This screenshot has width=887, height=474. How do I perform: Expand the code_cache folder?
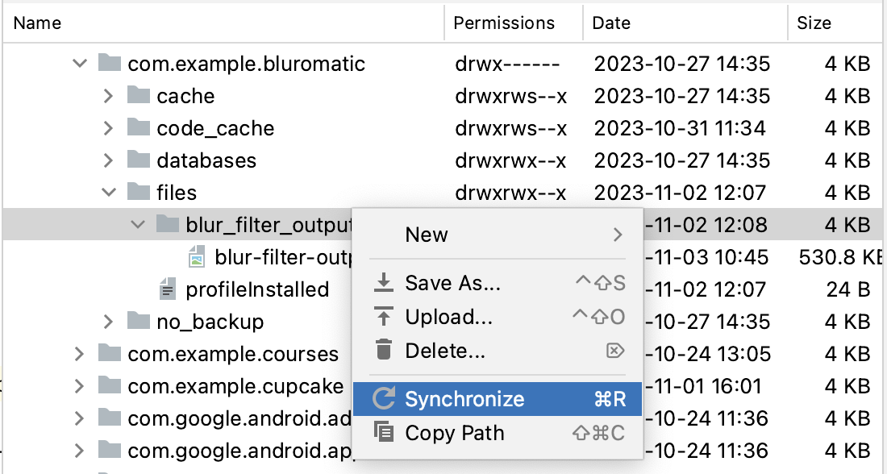click(109, 128)
